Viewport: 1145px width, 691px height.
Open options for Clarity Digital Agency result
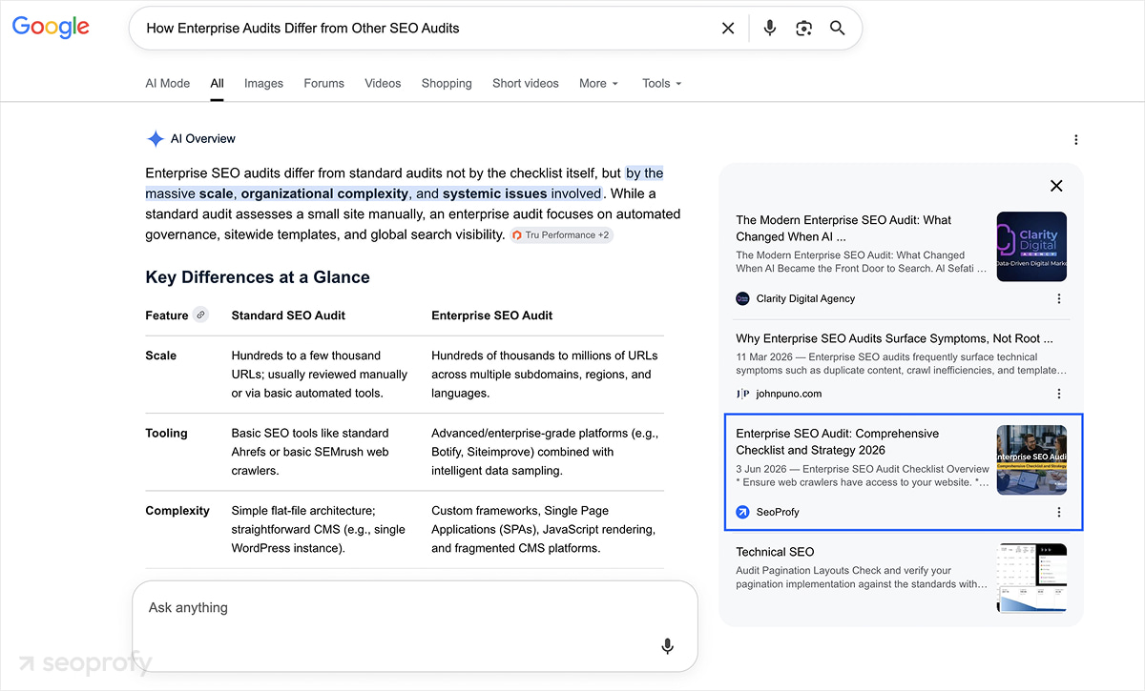[x=1059, y=298]
